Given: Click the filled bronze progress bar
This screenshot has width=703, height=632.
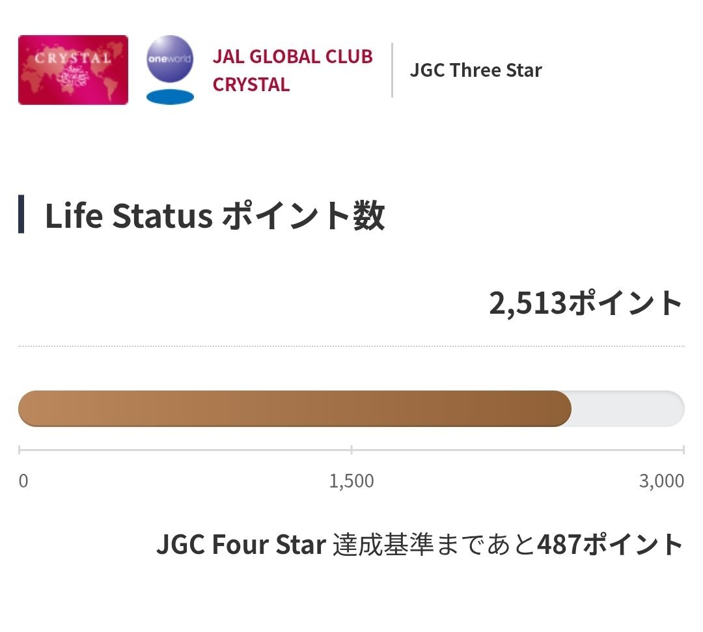Looking at the screenshot, I should [295, 408].
